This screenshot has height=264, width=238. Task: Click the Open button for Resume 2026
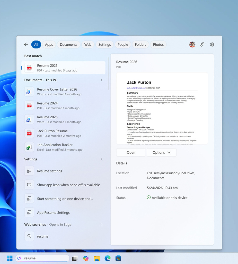pos(131,152)
